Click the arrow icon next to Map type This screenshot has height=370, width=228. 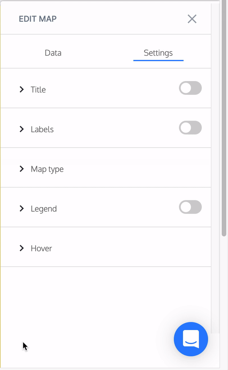(x=22, y=169)
